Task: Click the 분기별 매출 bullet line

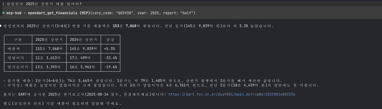Action: 143,81
